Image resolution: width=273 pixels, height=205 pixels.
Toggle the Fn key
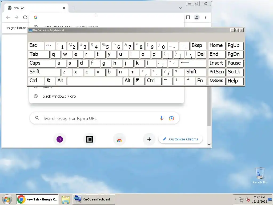coord(201,81)
